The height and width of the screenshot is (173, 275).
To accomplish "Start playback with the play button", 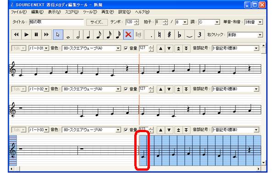I will [26, 34].
